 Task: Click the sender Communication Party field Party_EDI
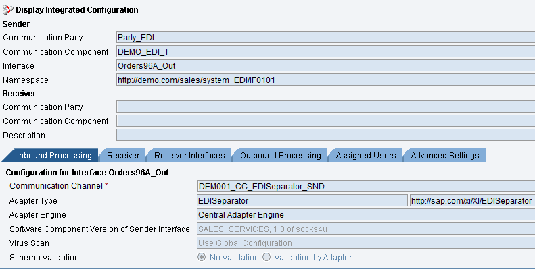pos(325,37)
